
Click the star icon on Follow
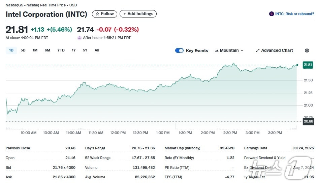point(97,14)
